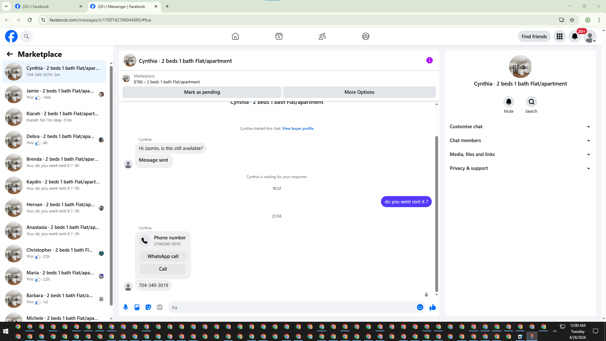Screen dimensions: 606x341
Task: Switch to the (20+) Facebook tab
Action: [x=49, y=7]
